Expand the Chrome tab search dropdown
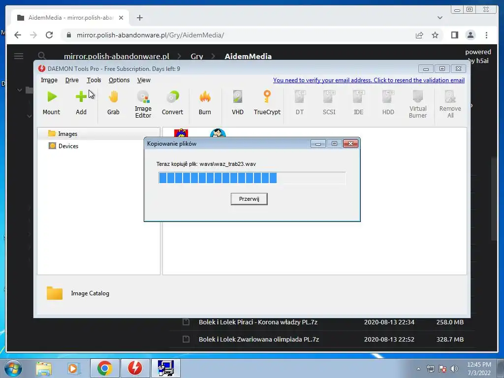This screenshot has height=378, width=504. [x=440, y=18]
